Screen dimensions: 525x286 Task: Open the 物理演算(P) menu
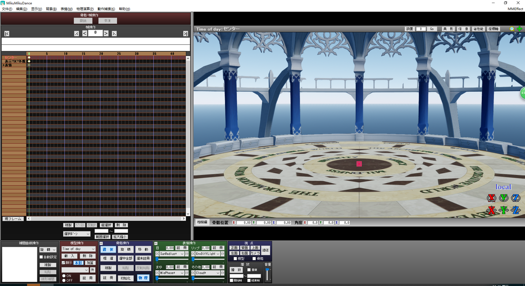click(85, 9)
